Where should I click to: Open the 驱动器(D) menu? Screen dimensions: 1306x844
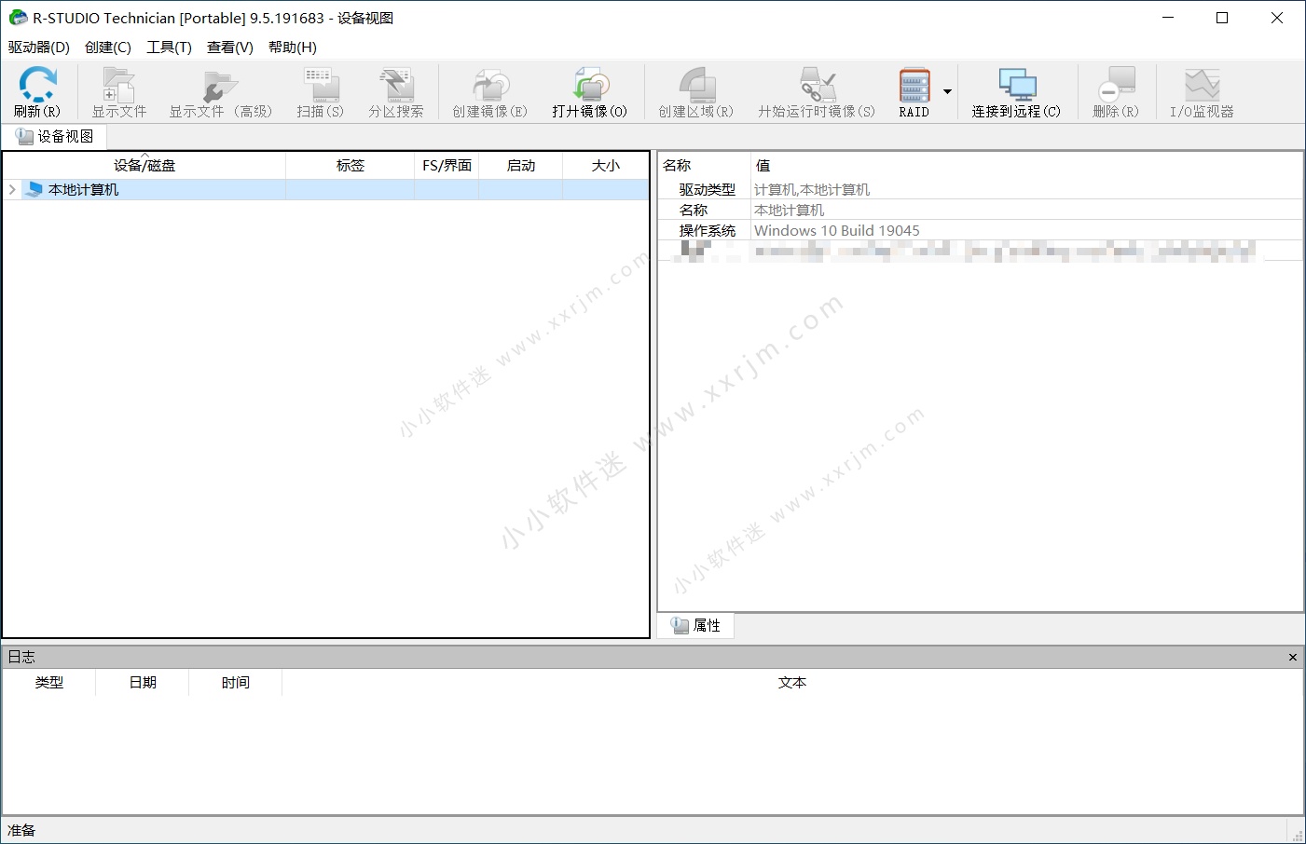tap(39, 48)
